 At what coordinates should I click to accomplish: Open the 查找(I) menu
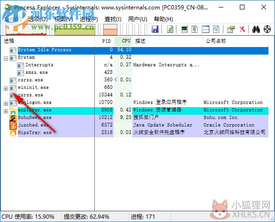pos(113,19)
